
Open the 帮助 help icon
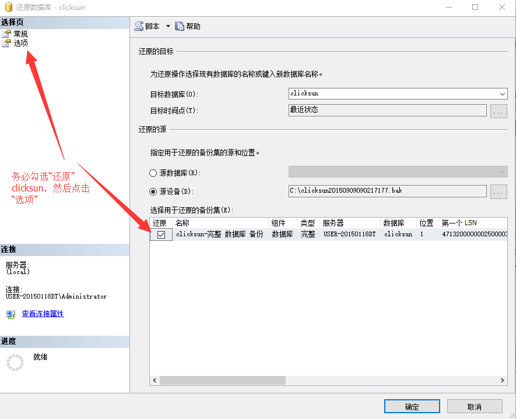pyautogui.click(x=180, y=26)
